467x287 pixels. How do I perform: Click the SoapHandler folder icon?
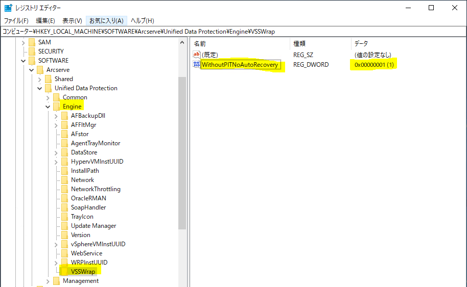click(64, 207)
